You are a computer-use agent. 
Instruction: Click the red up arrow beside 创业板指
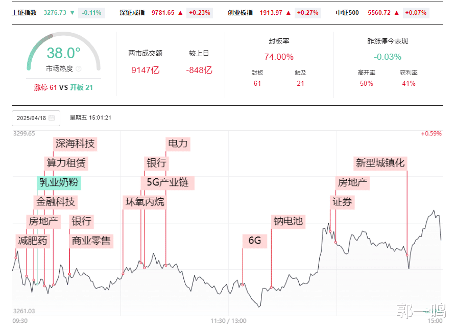click(289, 12)
